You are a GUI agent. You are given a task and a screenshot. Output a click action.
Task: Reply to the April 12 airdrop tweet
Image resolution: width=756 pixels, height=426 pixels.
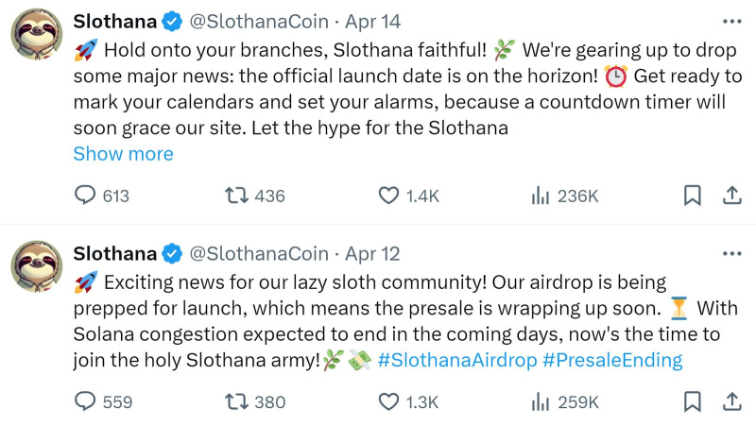[x=86, y=401]
